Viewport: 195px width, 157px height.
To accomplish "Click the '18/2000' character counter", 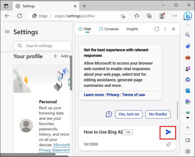I will tap(91, 144).
